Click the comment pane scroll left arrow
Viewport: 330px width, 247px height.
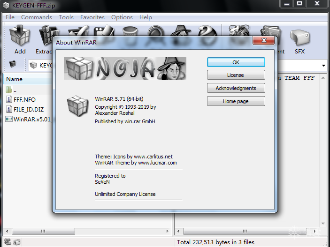coord(178,231)
